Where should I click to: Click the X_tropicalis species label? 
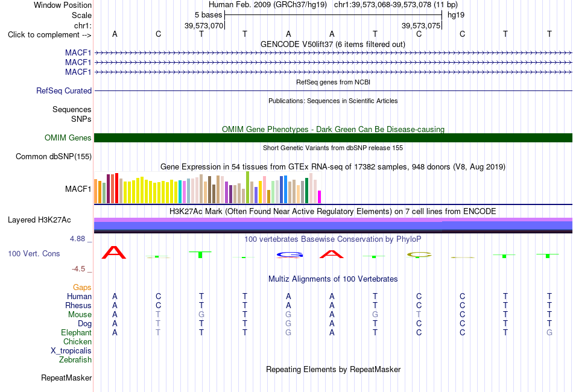point(71,351)
